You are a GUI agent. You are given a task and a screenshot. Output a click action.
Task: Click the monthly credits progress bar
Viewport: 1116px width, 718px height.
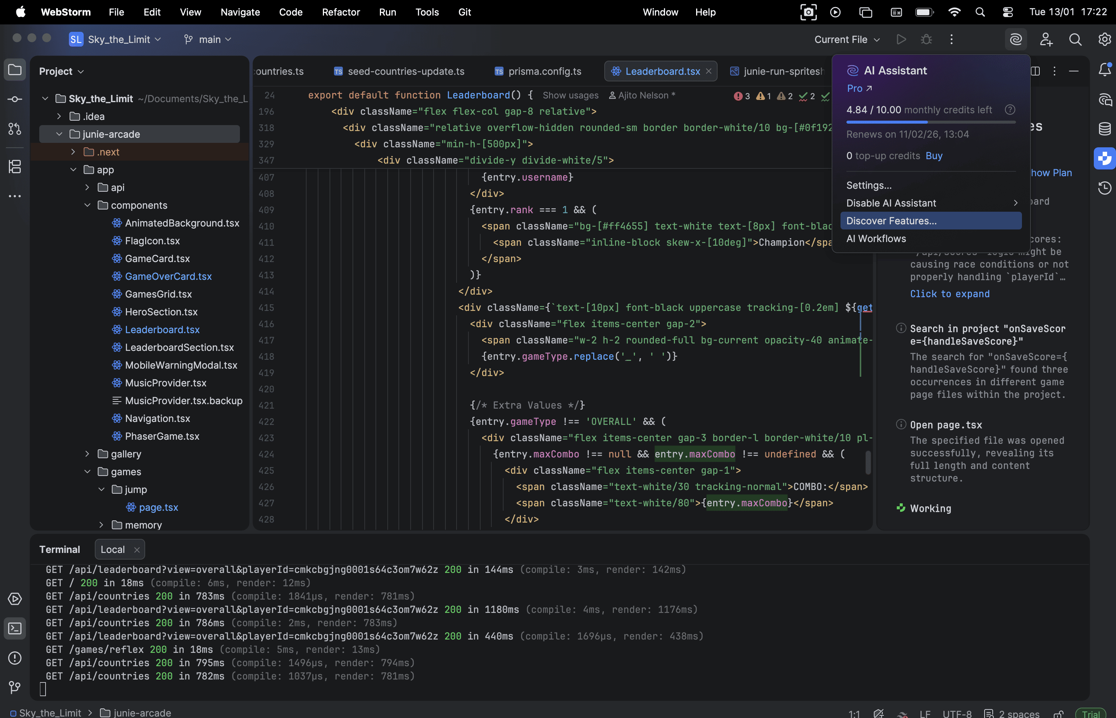point(930,122)
